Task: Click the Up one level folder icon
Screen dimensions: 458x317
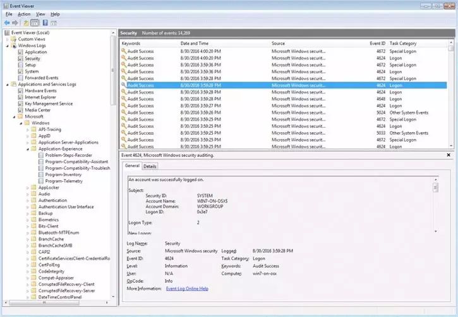Action: coord(26,23)
